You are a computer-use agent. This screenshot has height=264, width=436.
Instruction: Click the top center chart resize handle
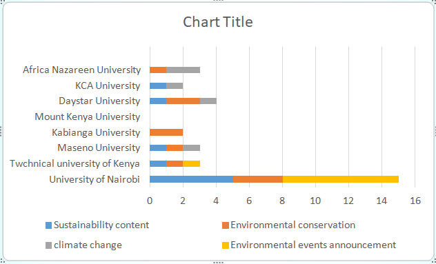coord(218,1)
